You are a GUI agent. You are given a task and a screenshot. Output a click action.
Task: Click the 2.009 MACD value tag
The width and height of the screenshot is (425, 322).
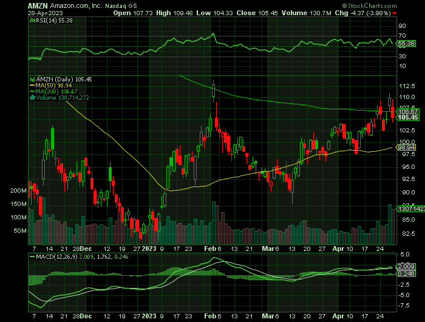[406, 266]
